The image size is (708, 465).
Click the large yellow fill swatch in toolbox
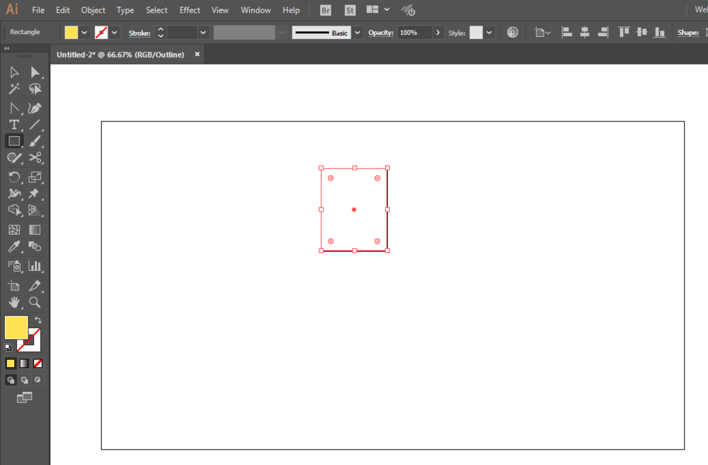[16, 327]
